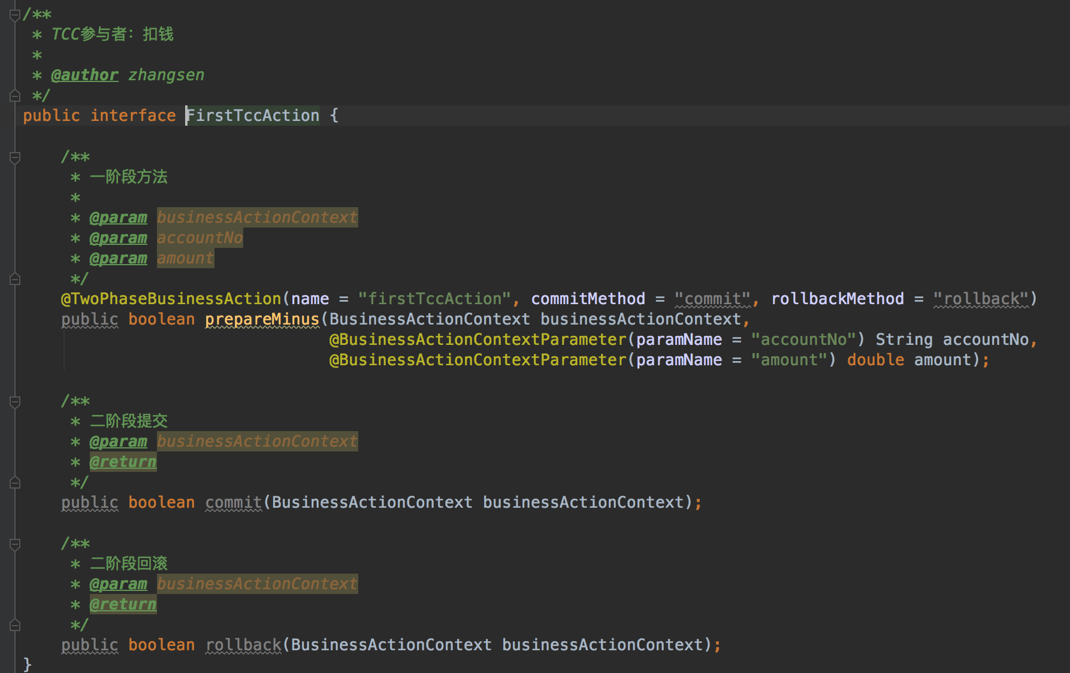Click BusinessActionContext type in rollback signature
1070x673 pixels.
click(x=391, y=645)
